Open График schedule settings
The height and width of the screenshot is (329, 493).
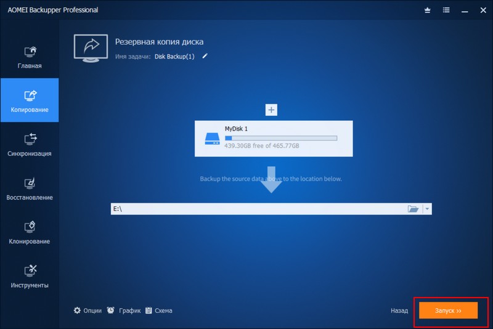click(124, 311)
